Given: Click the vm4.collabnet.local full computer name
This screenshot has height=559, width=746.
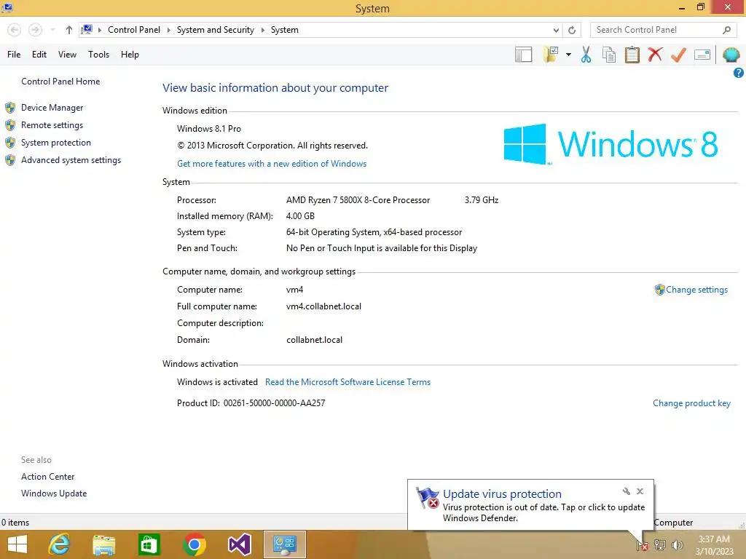Looking at the screenshot, I should pos(323,306).
